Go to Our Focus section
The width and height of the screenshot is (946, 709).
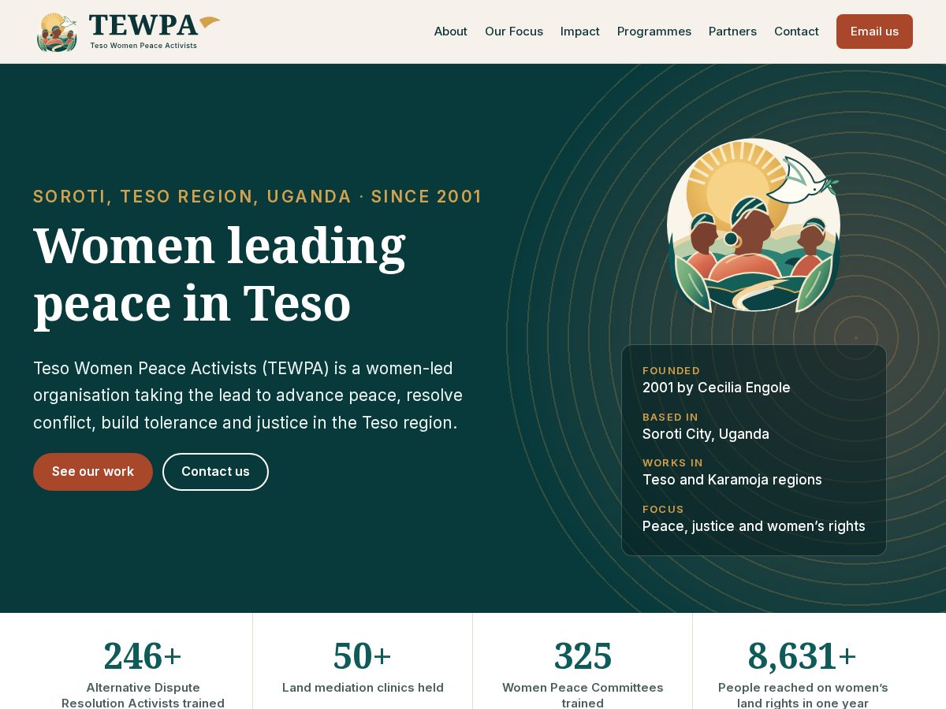(x=514, y=32)
